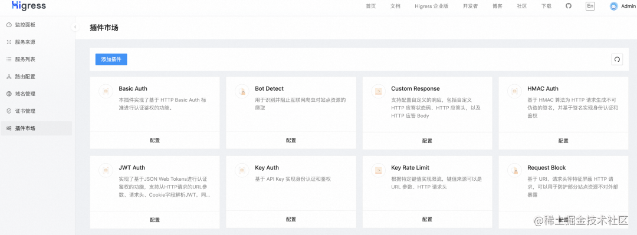Open Higress 企业版 link
Screen dimensions: 637x235
pos(431,6)
